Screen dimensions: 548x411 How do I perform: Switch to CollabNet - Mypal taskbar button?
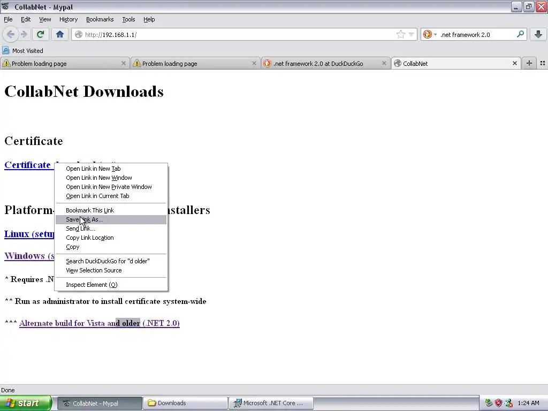tap(100, 403)
